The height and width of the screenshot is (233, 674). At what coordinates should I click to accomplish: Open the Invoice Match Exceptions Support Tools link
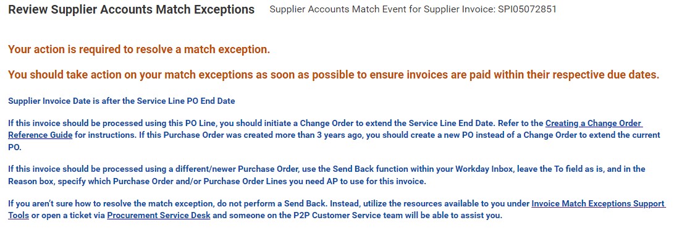[x=598, y=204]
